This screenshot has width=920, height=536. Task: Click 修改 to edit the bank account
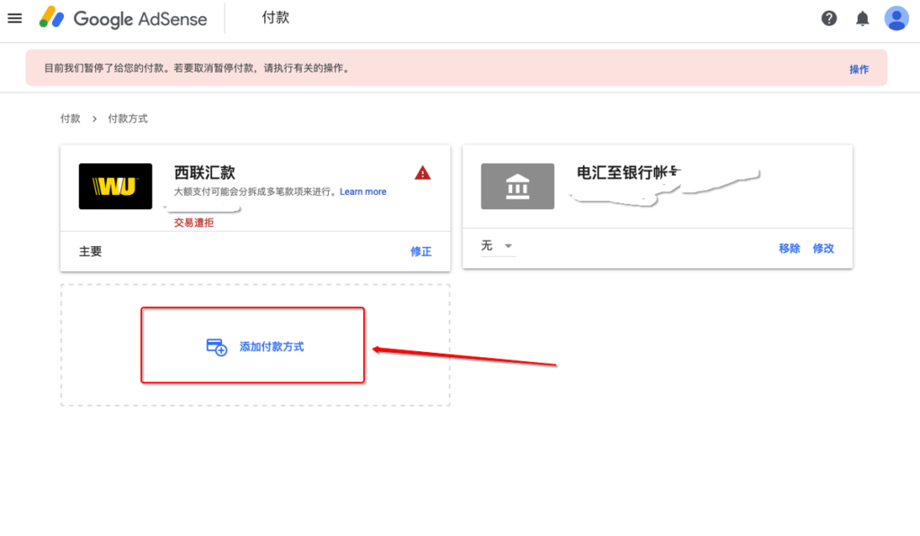[823, 248]
